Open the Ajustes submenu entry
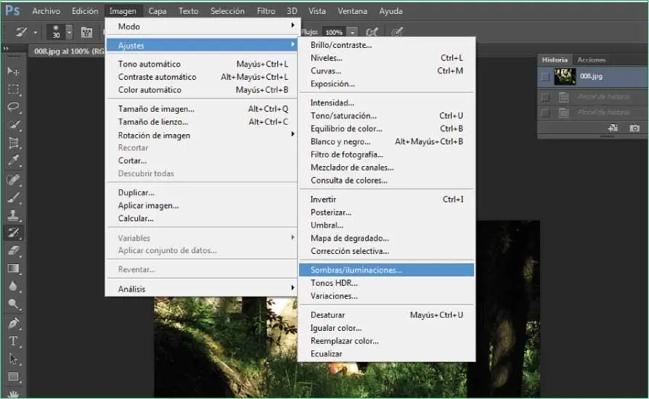649x399 pixels. [x=202, y=45]
